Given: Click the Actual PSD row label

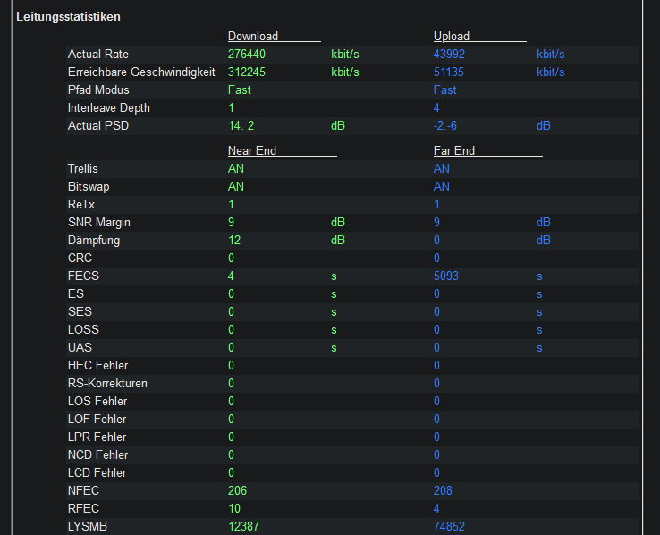Looking at the screenshot, I should [98, 126].
